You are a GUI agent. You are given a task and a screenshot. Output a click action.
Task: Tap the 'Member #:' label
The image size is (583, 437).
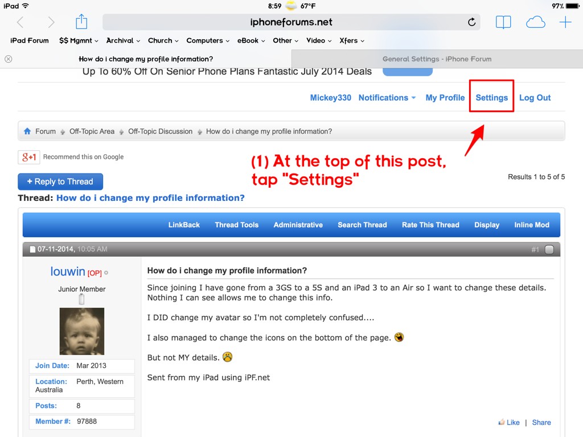53,422
